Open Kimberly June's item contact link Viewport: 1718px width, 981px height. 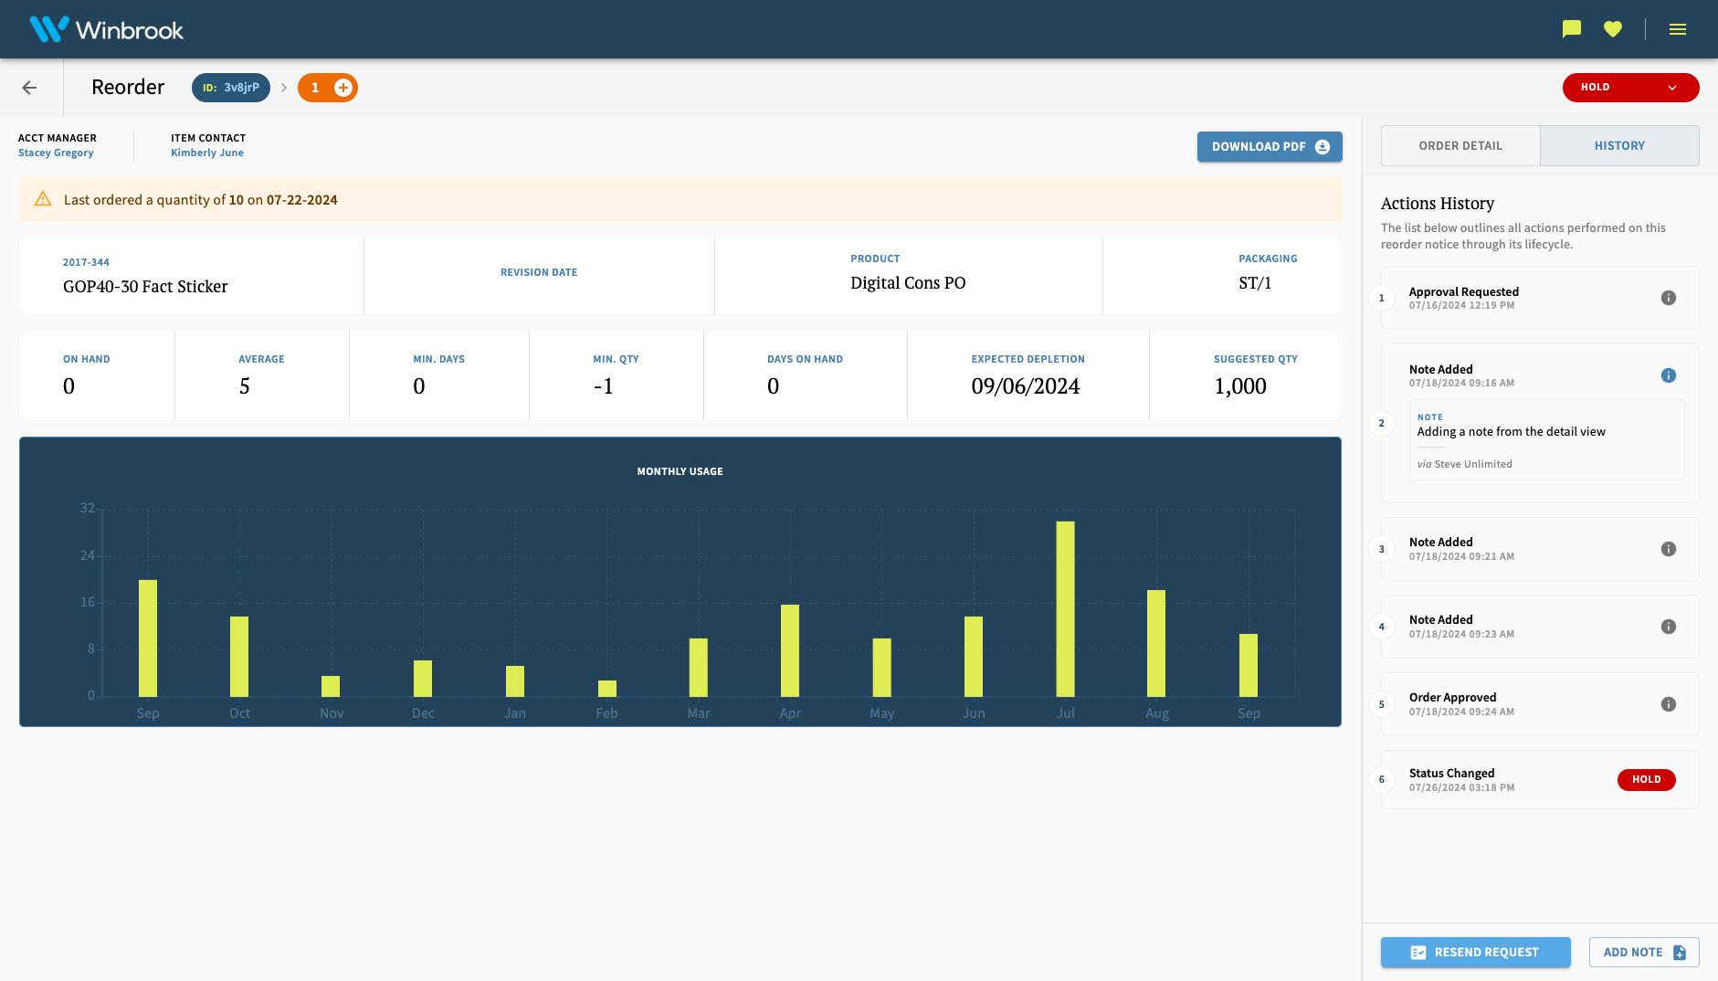click(206, 153)
